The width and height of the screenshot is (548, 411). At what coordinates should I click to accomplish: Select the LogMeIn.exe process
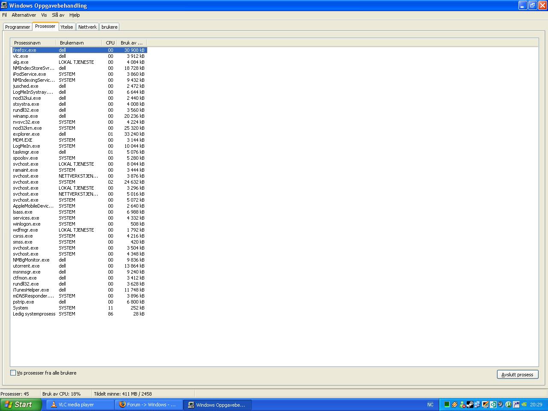pyautogui.click(x=80, y=146)
